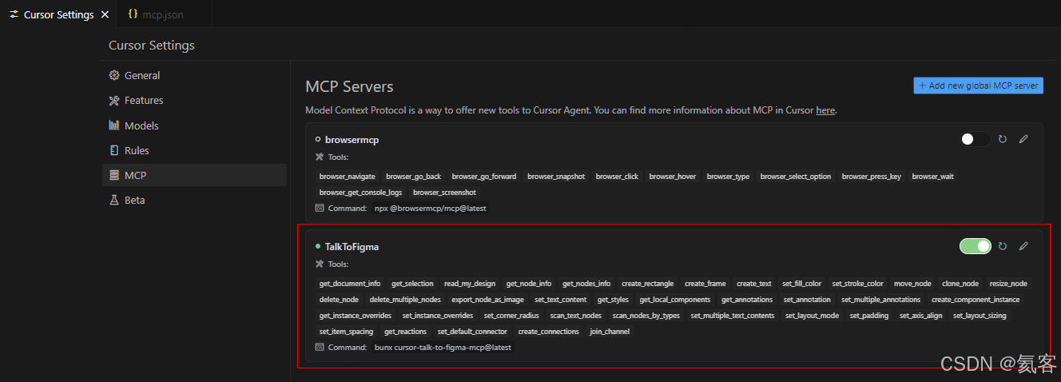The height and width of the screenshot is (382, 1061).
Task: Click the browser_snapshot tool chip
Action: pos(556,177)
